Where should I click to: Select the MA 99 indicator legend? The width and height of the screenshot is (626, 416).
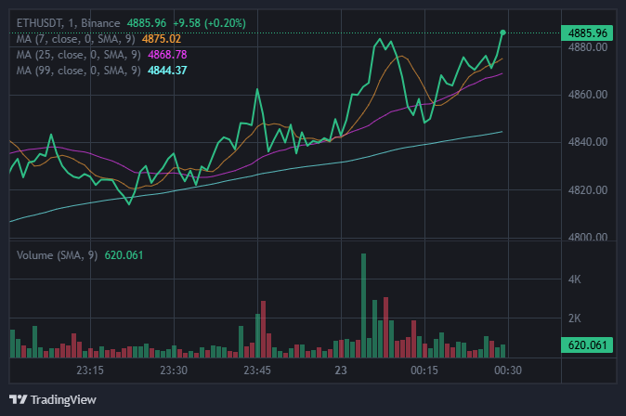point(79,71)
